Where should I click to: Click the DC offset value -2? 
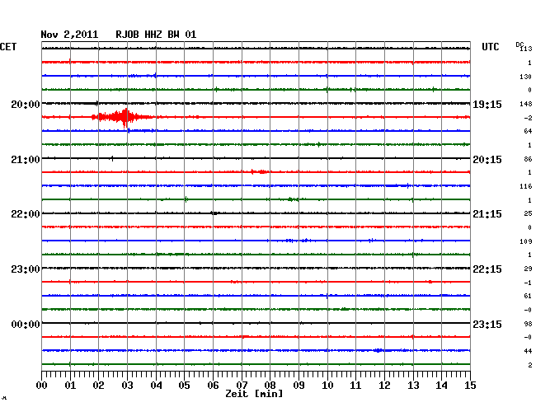(528, 118)
